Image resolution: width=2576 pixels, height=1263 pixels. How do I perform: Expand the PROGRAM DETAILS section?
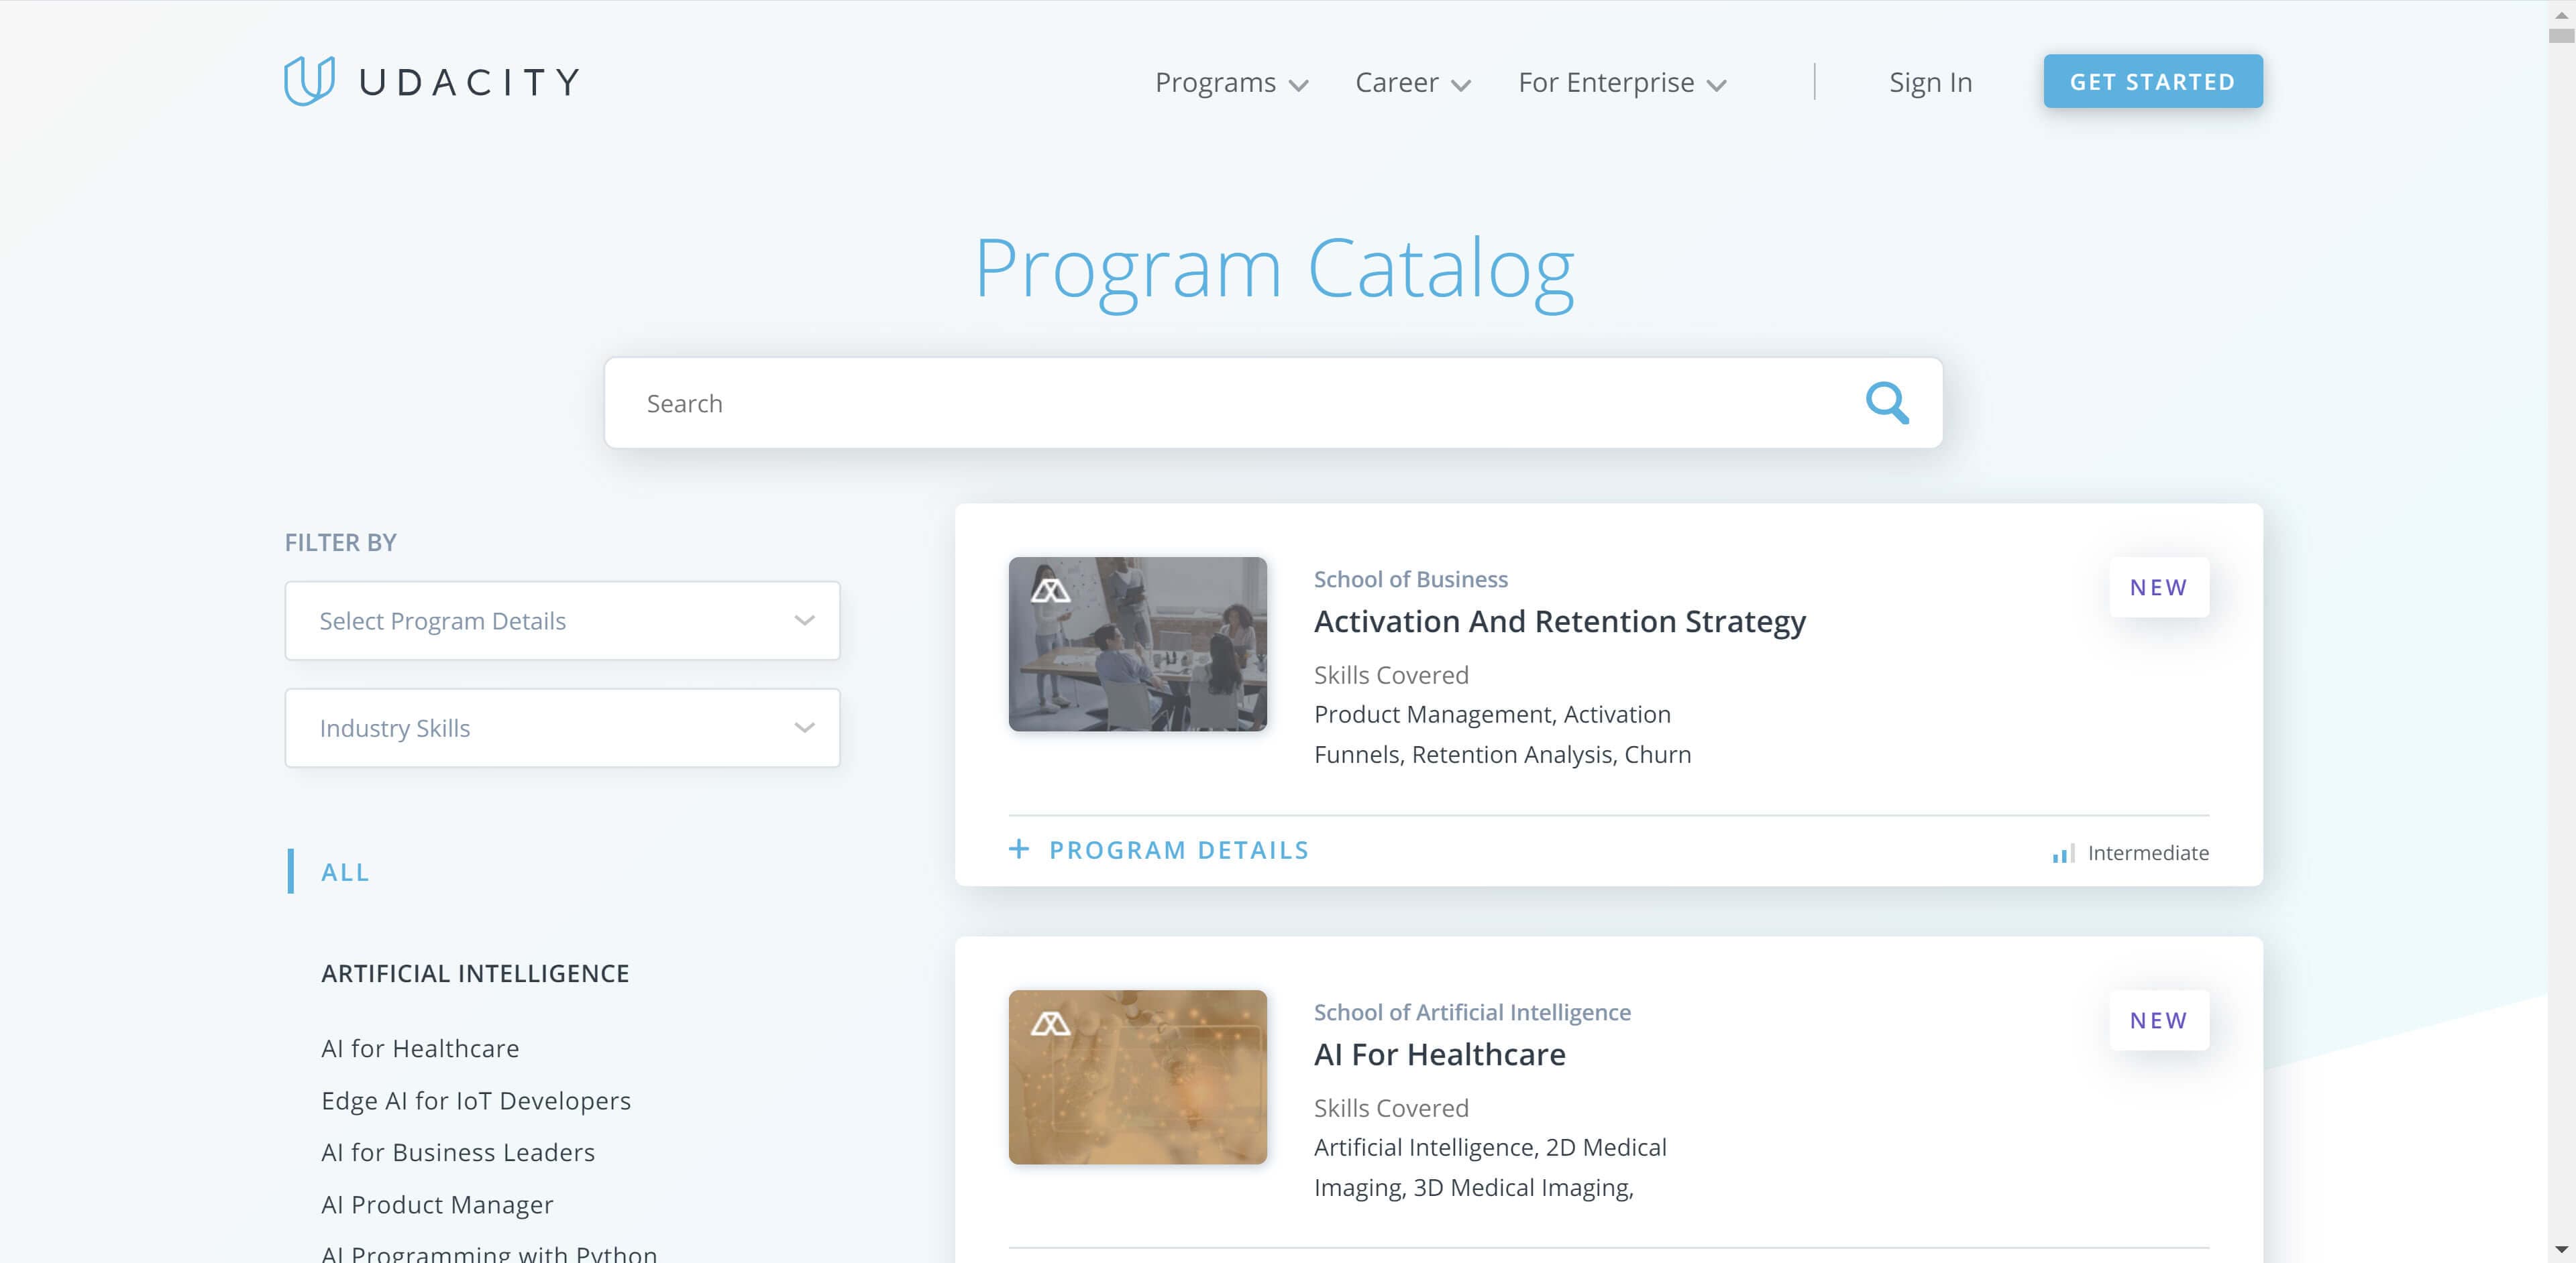pyautogui.click(x=1161, y=849)
